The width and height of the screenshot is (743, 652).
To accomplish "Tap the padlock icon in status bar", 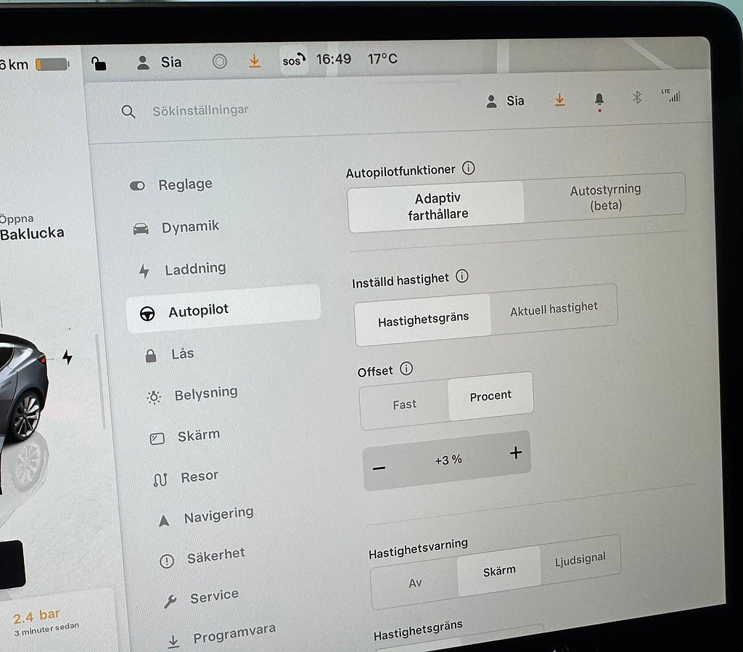I will tap(99, 63).
